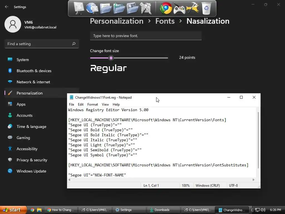
Task: Click Ln 1, Col 1 in status bar
Action: click(x=151, y=185)
